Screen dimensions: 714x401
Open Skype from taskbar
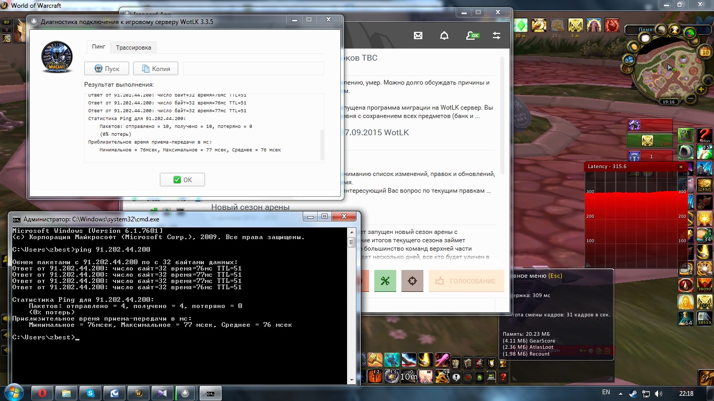tap(90, 393)
